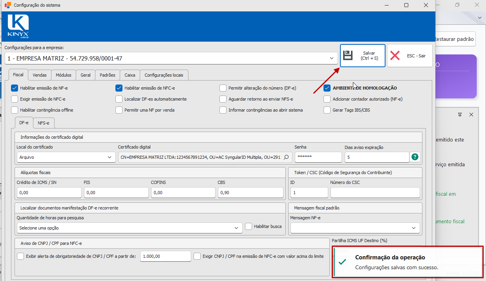Check Habilitar busca option
Image resolution: width=486 pixels, height=281 pixels.
click(248, 226)
